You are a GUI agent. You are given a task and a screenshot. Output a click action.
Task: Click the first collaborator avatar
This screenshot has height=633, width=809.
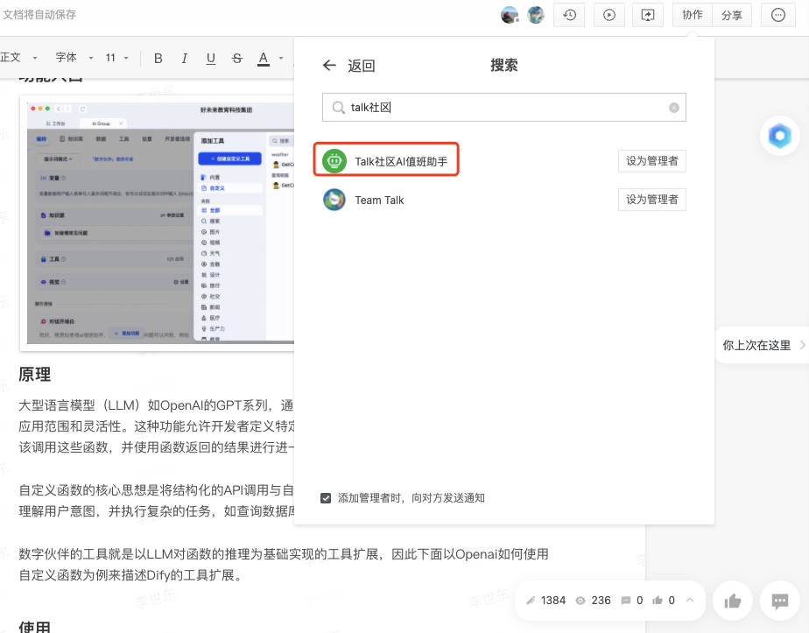[x=510, y=15]
